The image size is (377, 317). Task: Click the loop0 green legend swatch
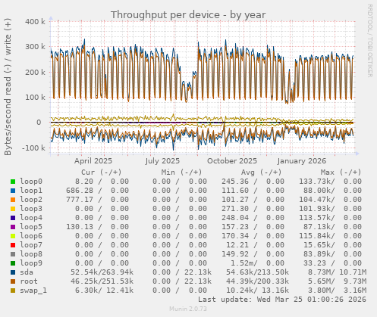[13, 182]
